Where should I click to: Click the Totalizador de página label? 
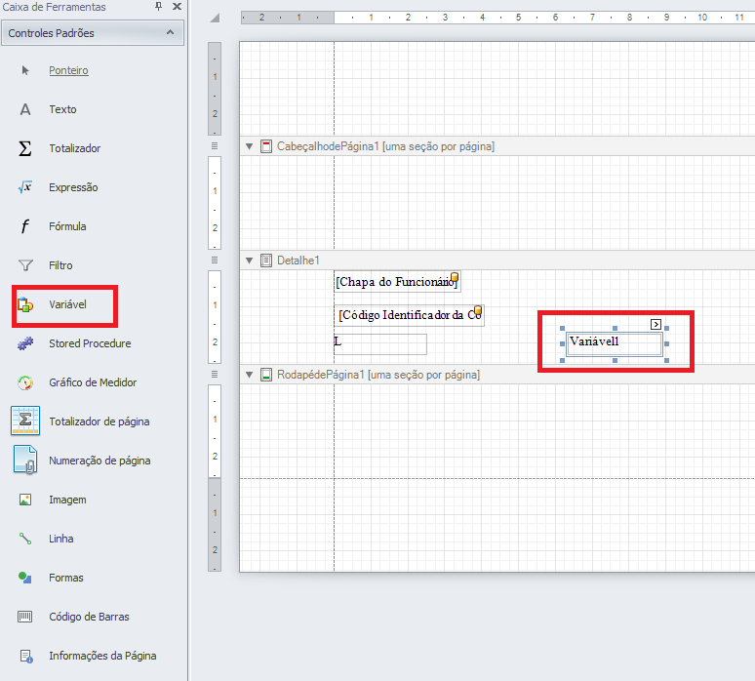click(x=99, y=421)
